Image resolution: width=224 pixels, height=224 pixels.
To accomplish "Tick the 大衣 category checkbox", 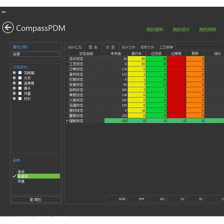I will (x=20, y=78).
